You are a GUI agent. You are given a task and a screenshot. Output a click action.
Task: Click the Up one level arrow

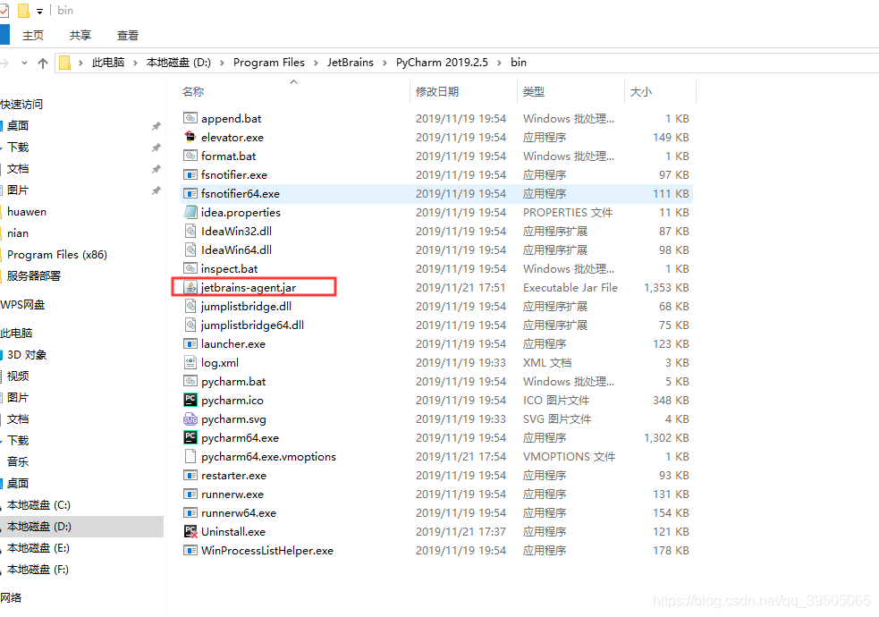point(43,63)
